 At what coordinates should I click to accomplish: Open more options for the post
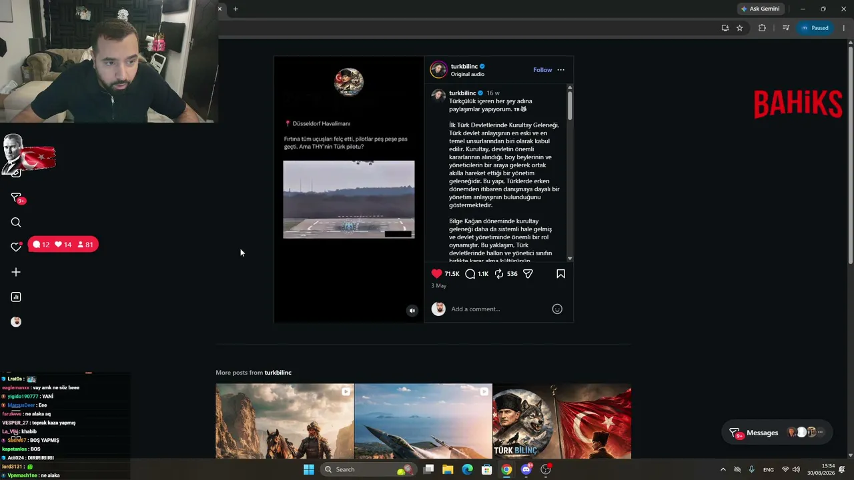click(560, 70)
